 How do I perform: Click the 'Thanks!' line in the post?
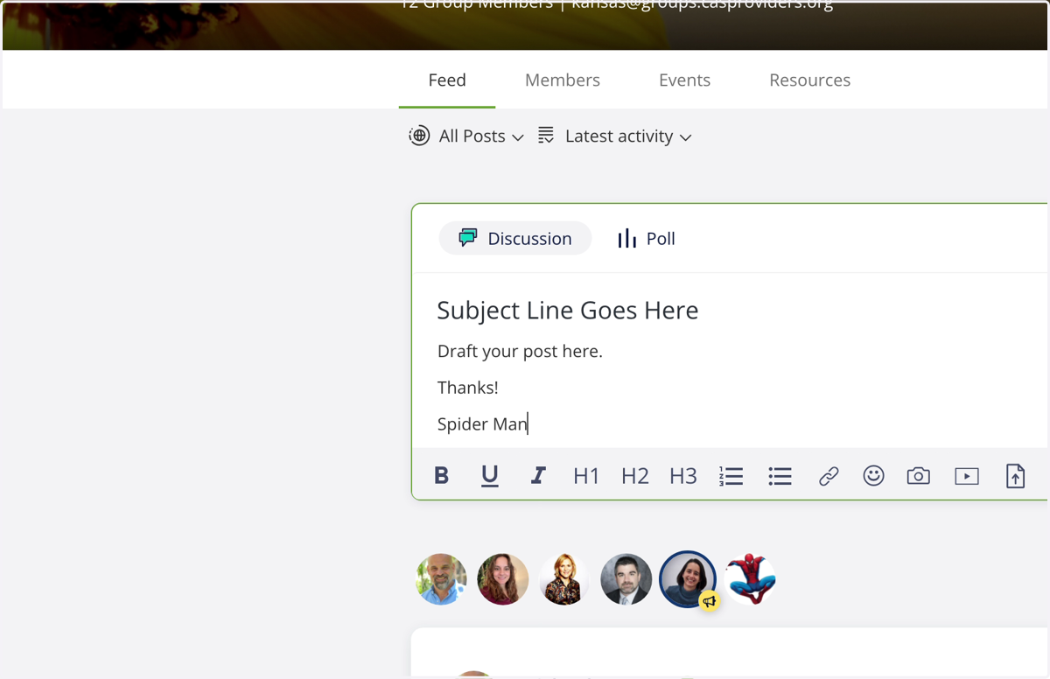coord(468,388)
